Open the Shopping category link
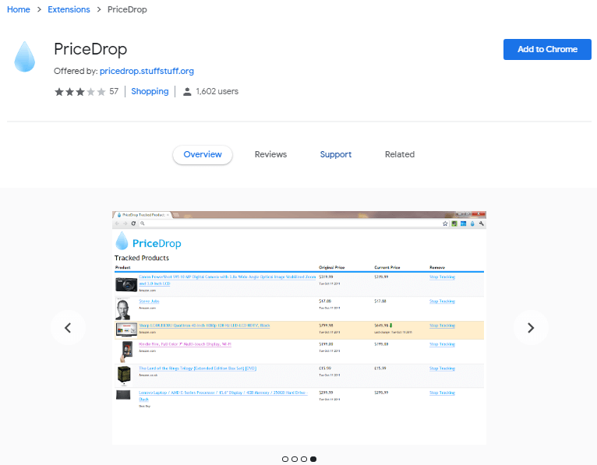597x465 pixels. tap(150, 91)
